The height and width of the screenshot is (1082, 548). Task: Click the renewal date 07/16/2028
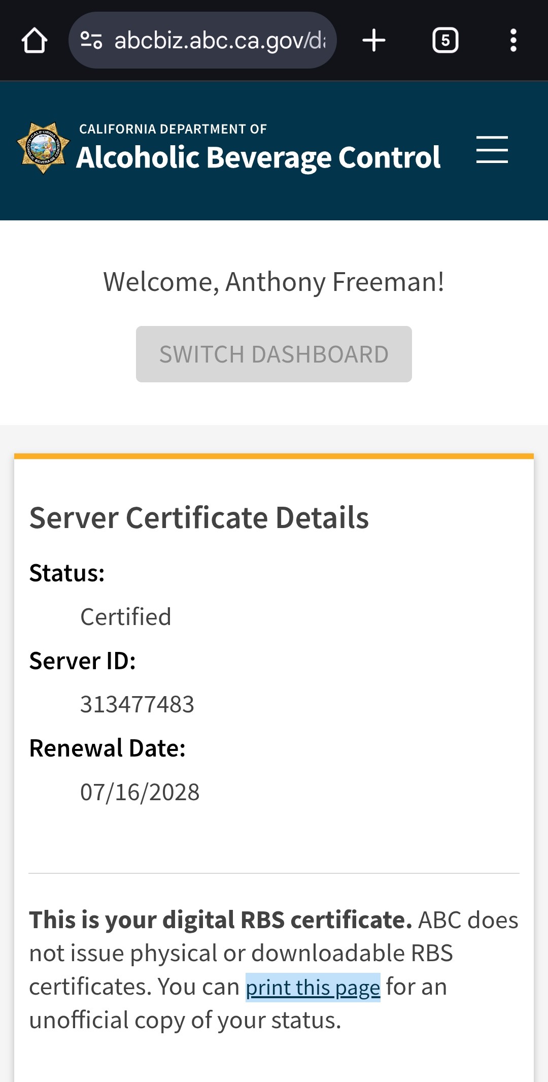tap(140, 792)
